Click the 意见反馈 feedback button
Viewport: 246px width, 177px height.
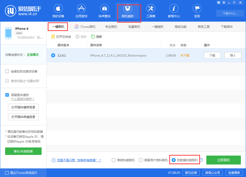(191, 173)
